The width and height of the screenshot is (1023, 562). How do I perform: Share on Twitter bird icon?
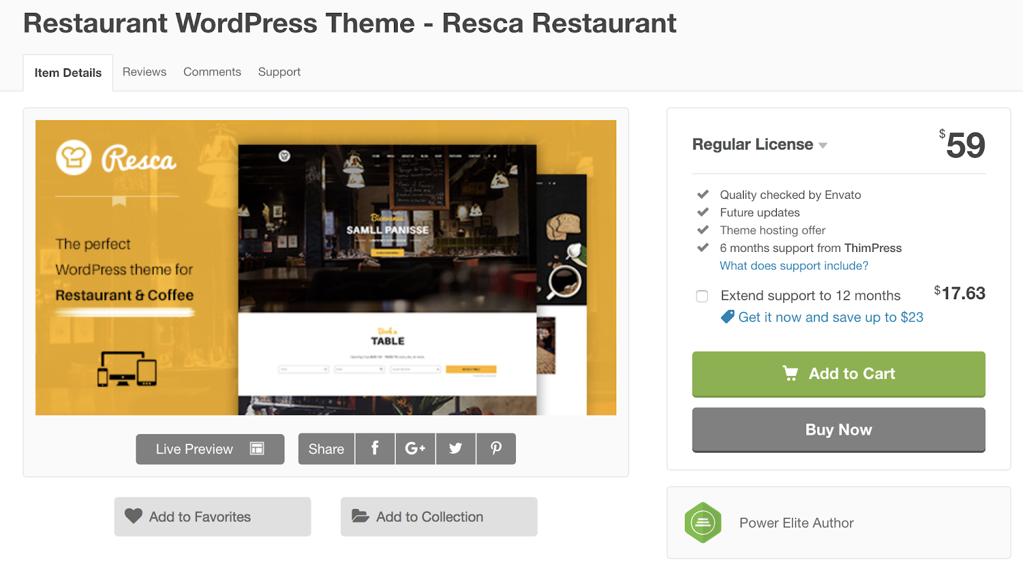pyautogui.click(x=455, y=449)
